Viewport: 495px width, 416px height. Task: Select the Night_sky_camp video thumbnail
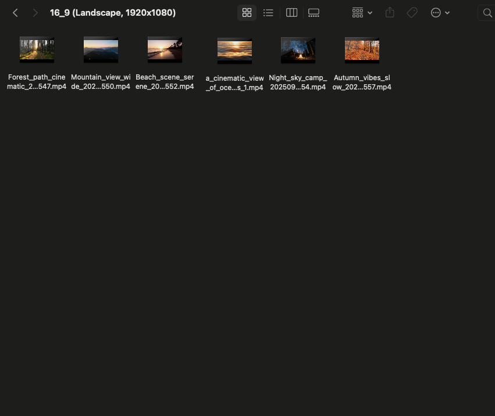point(298,51)
